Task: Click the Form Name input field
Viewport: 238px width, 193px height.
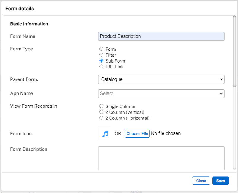Action: 161,36
